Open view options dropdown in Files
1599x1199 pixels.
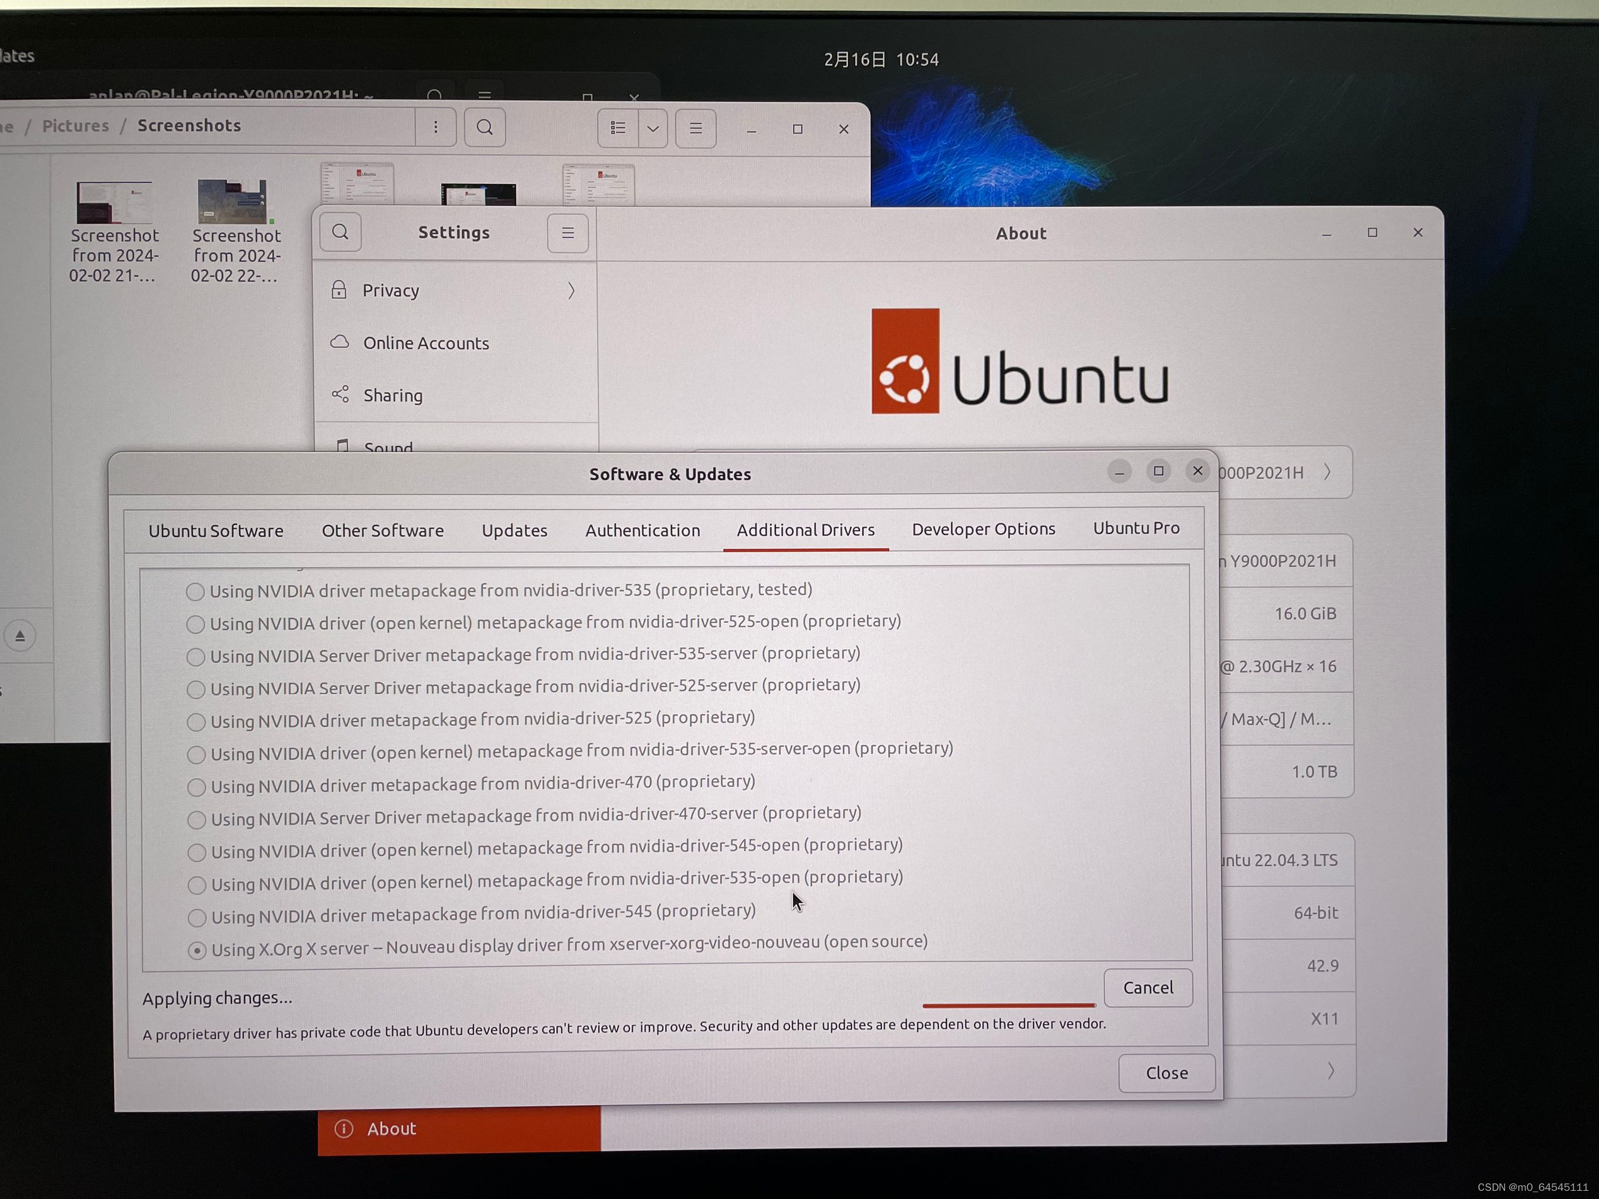coord(653,129)
